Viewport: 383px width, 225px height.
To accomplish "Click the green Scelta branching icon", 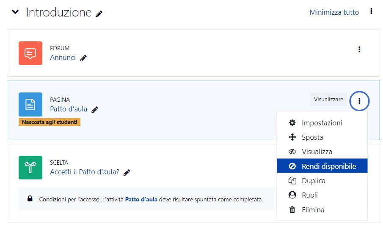I will 30,168.
